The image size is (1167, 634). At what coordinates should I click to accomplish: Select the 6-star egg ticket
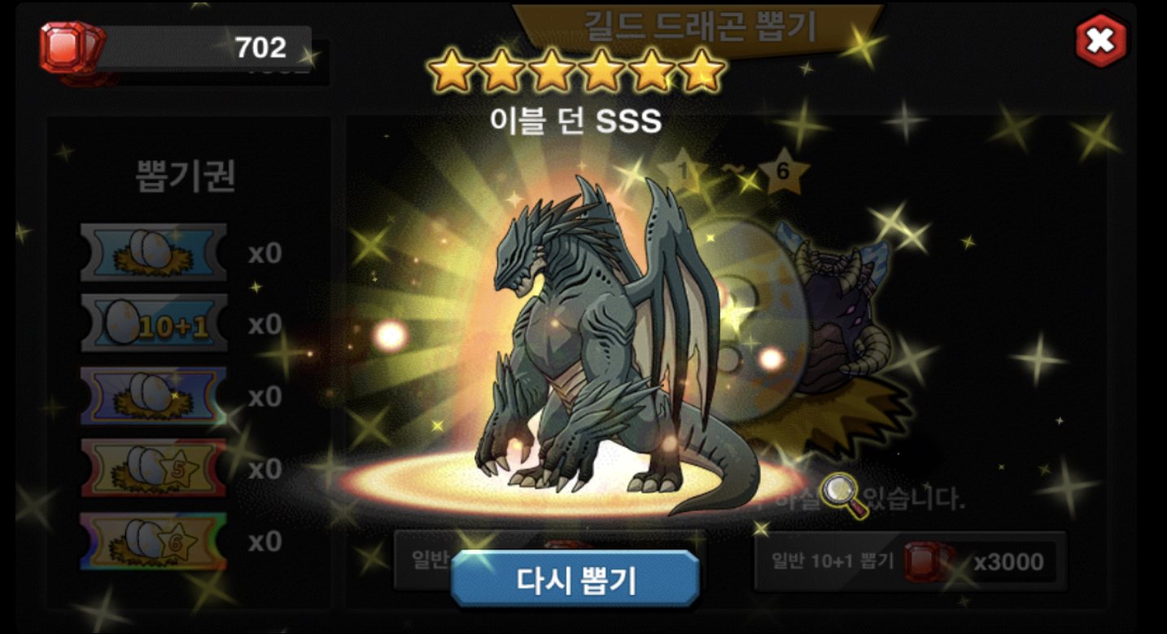(154, 541)
